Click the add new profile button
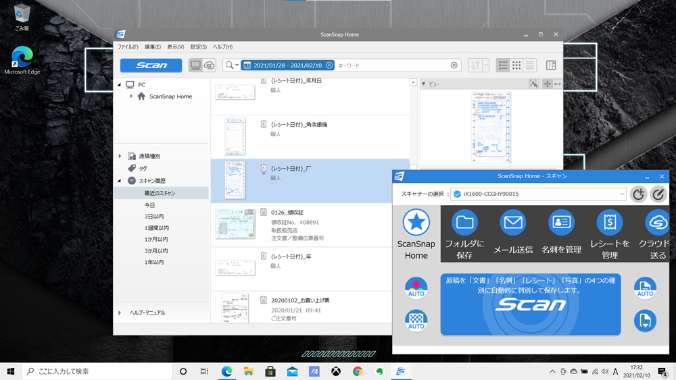Image resolution: width=676 pixels, height=380 pixels. (638, 194)
